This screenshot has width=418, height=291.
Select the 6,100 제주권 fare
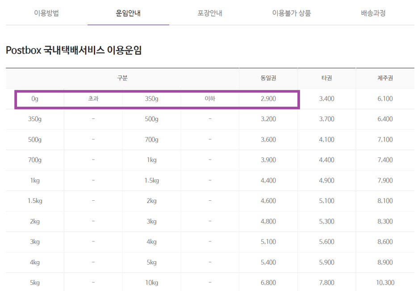(385, 99)
